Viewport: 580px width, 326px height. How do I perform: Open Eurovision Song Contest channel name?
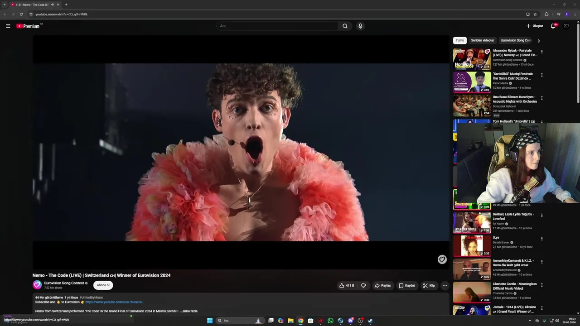point(64,283)
